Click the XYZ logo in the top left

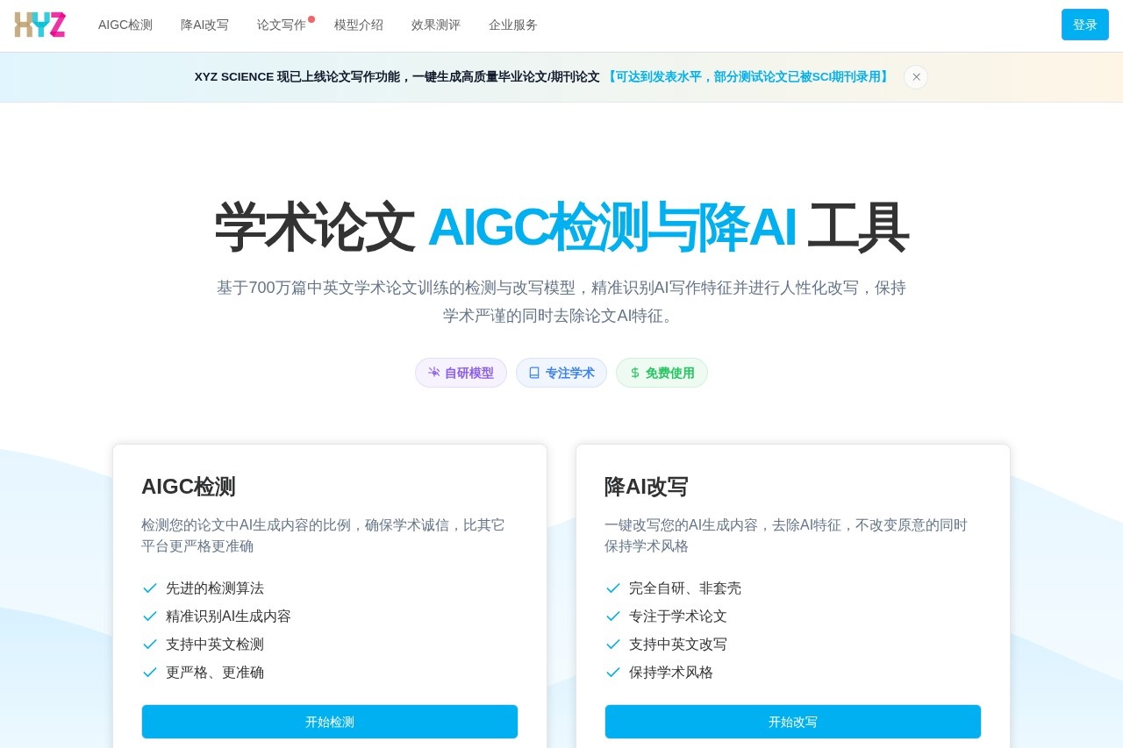point(39,25)
